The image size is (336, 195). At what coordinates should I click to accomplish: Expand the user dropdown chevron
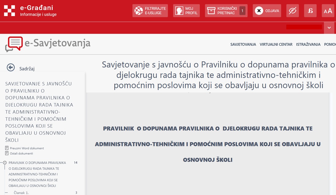click(x=329, y=28)
